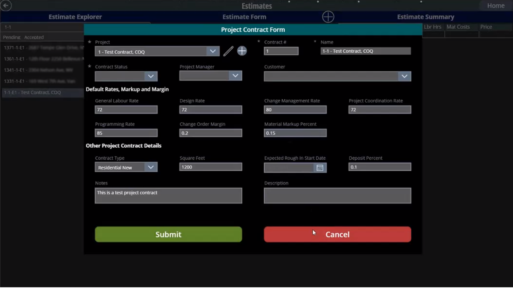Click the pencil icon to edit the project
Viewport: 513px width, 288px height.
[228, 51]
